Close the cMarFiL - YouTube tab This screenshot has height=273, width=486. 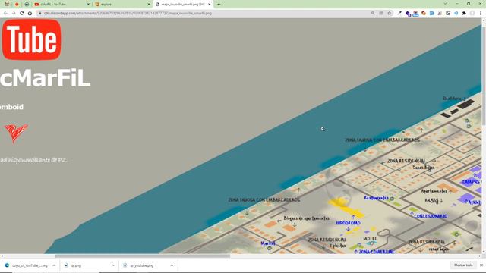point(88,5)
